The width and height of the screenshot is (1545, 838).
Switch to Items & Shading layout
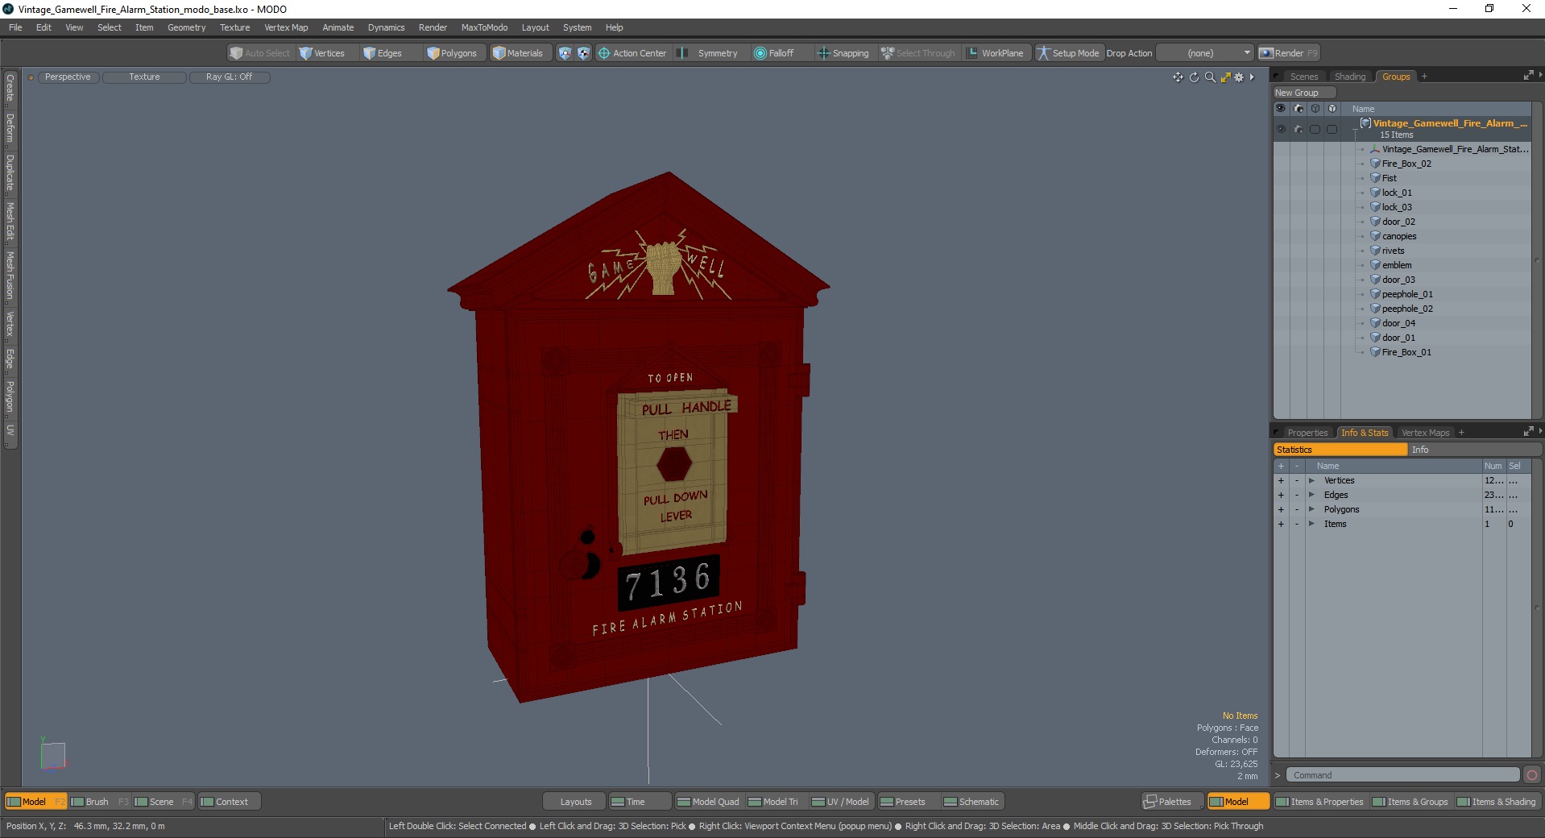tap(1497, 802)
